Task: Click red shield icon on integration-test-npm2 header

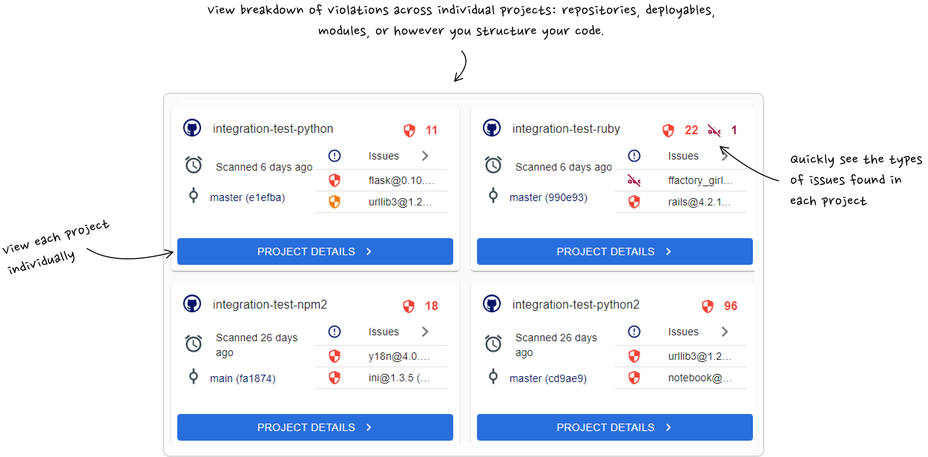Action: point(409,306)
